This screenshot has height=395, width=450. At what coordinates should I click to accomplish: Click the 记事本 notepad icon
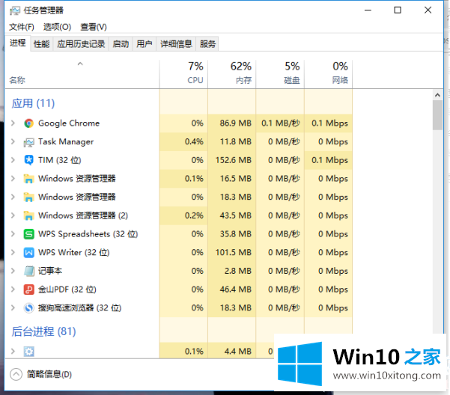[x=28, y=271]
